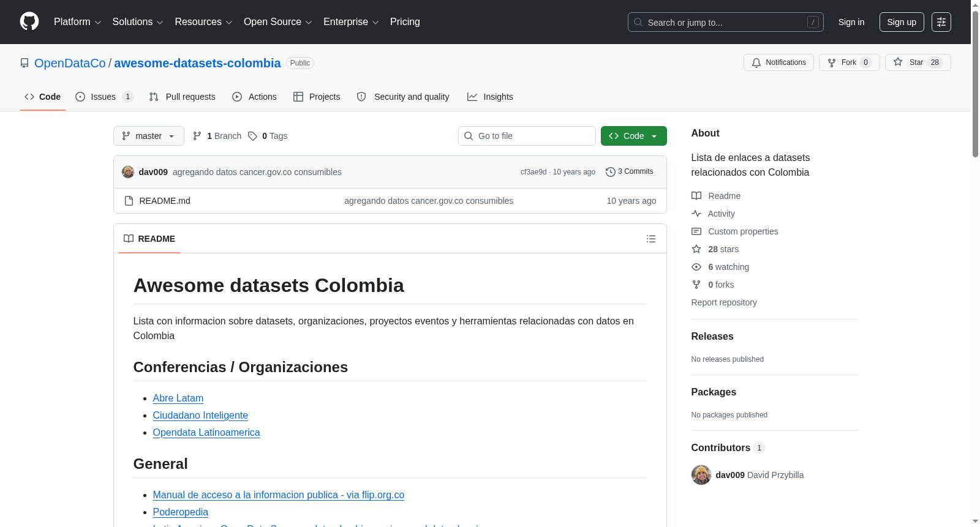Open the master branch selector dropdown

click(149, 136)
